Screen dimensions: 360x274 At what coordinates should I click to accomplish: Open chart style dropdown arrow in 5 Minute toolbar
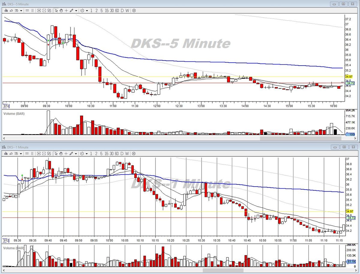(x=21, y=10)
